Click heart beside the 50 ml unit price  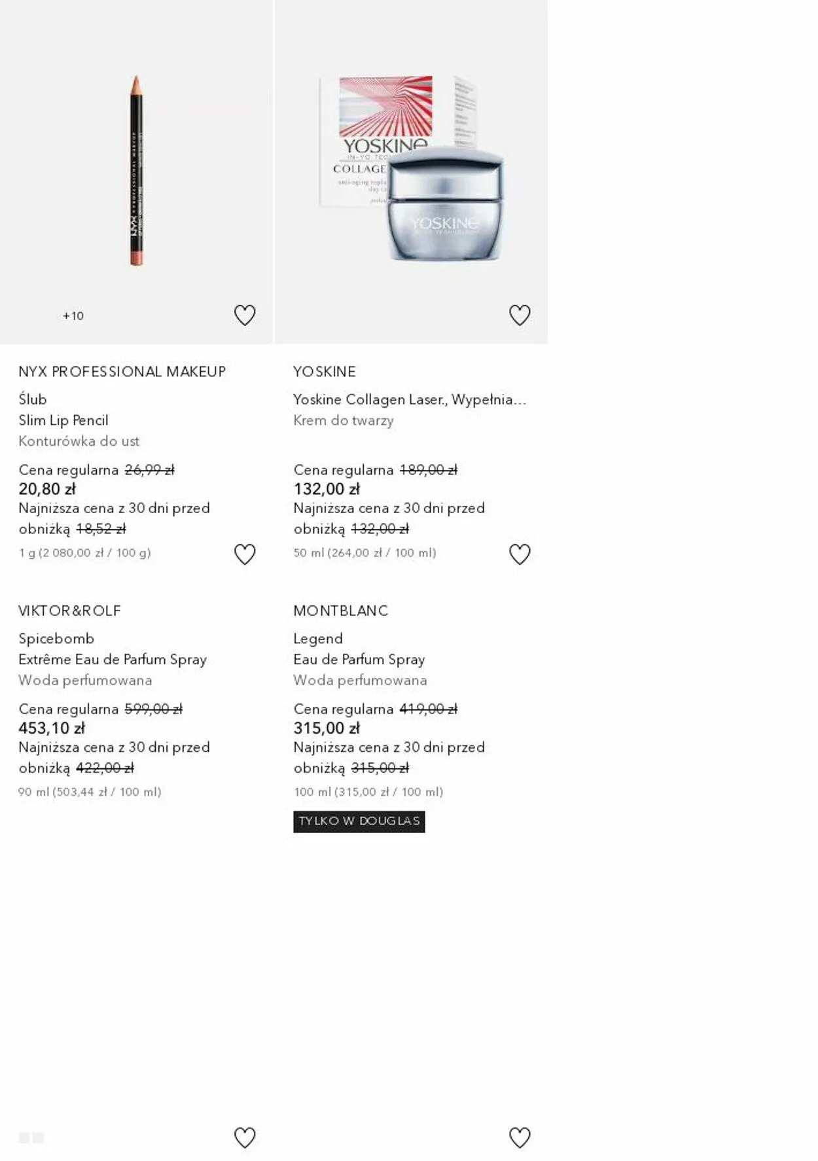pyautogui.click(x=520, y=554)
